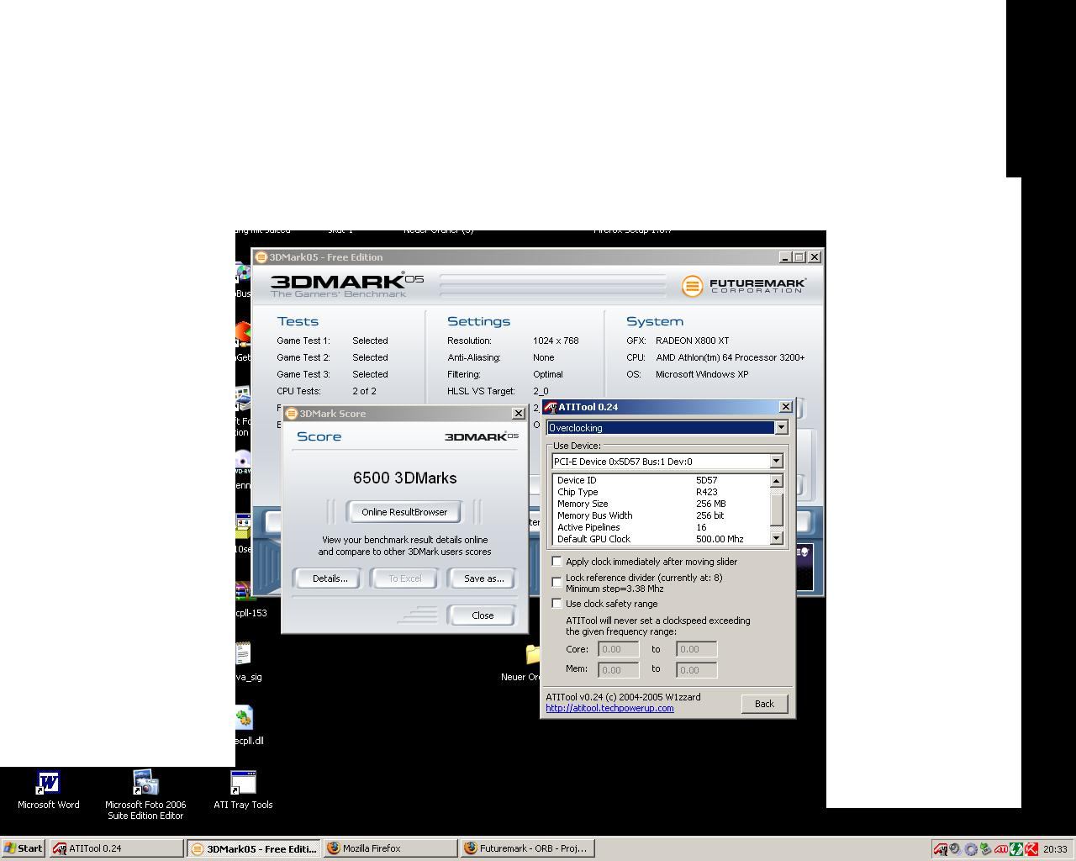Viewport: 1076px width, 861px height.
Task: Click Back button in ATITool
Action: [x=764, y=704]
